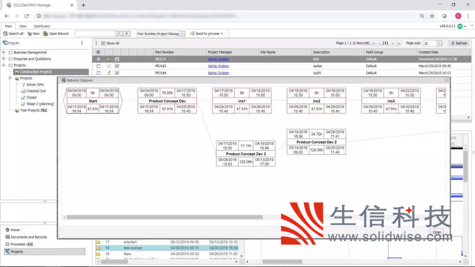Go to the next page of records
Screen dimensions: 475x267
[x=392, y=43]
